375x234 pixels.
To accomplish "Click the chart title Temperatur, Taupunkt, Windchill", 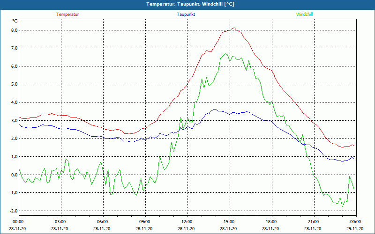I will click(190, 4).
